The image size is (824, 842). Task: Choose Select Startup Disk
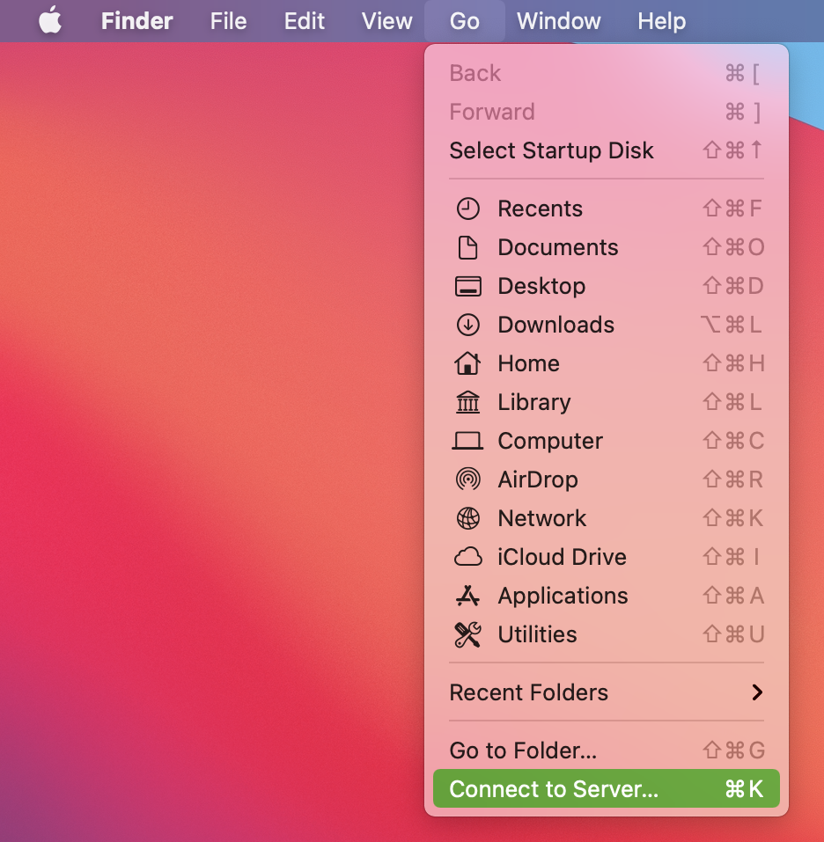[x=551, y=150]
